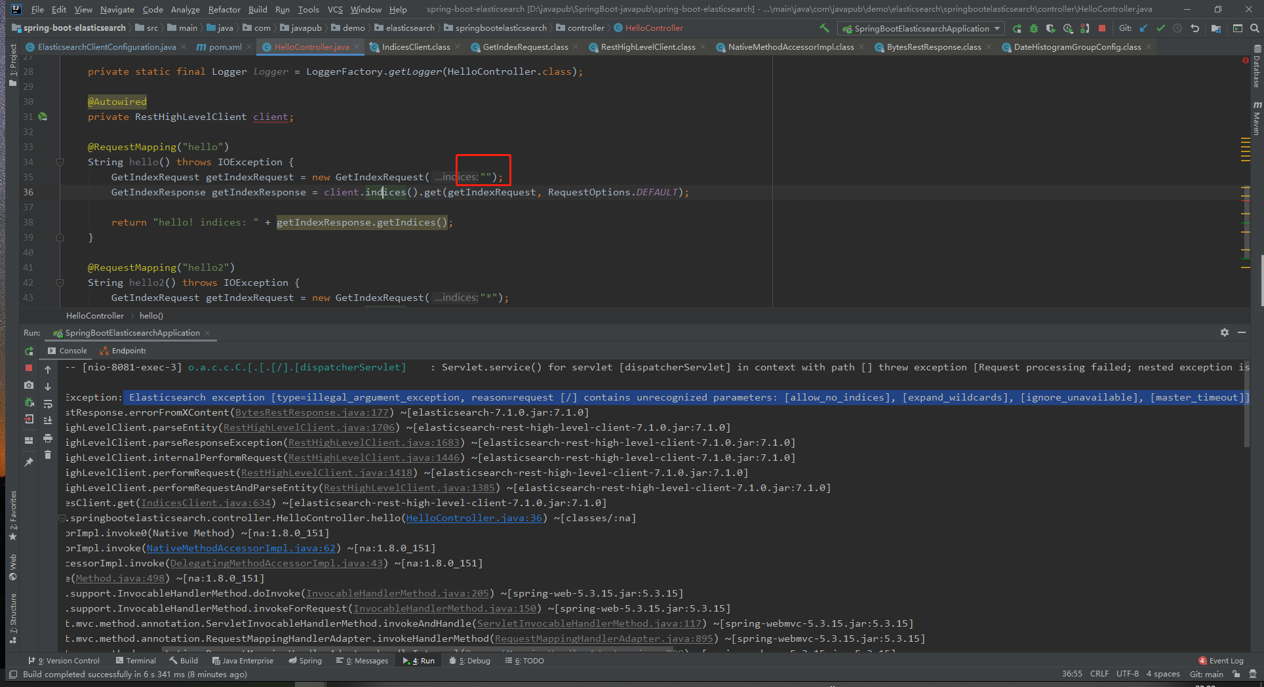Image resolution: width=1264 pixels, height=687 pixels.
Task: Toggle Soft-Wrap in the console
Action: point(48,403)
